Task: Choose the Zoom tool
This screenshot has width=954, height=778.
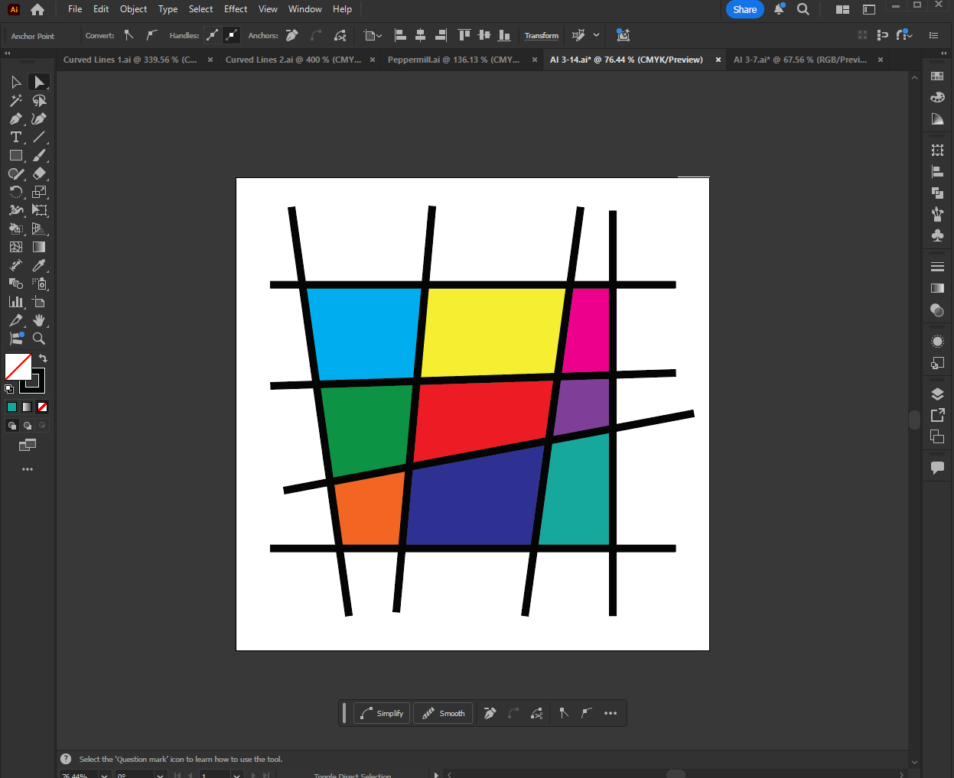Action: click(39, 339)
